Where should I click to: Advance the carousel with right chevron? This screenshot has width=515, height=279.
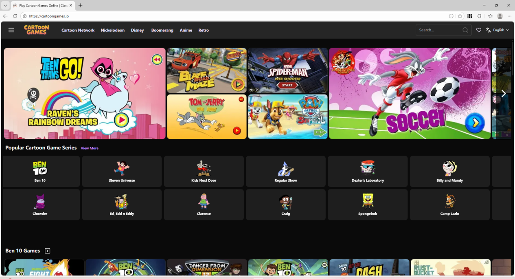(x=503, y=94)
